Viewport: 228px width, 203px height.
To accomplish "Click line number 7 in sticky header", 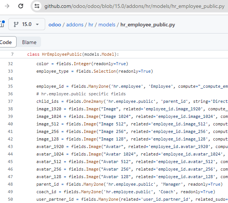I will point(12,54).
